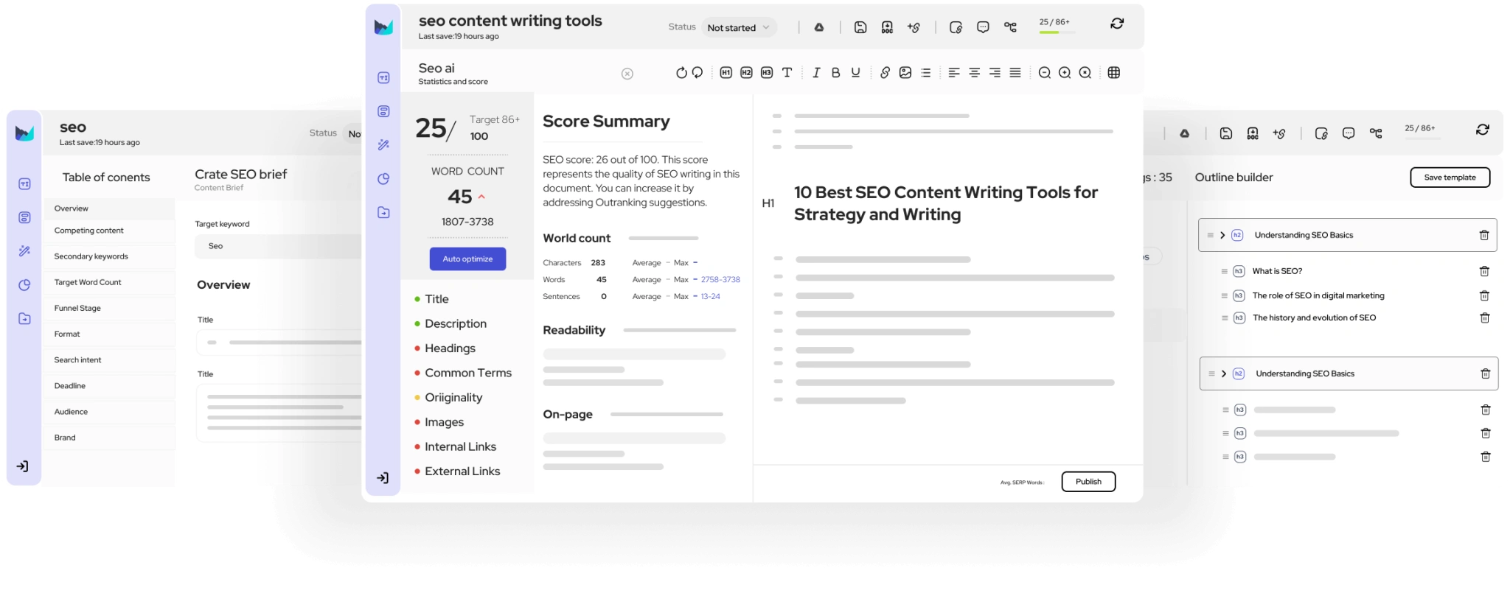
Task: Select 'Brand' in Table of contents
Action: [x=109, y=438]
